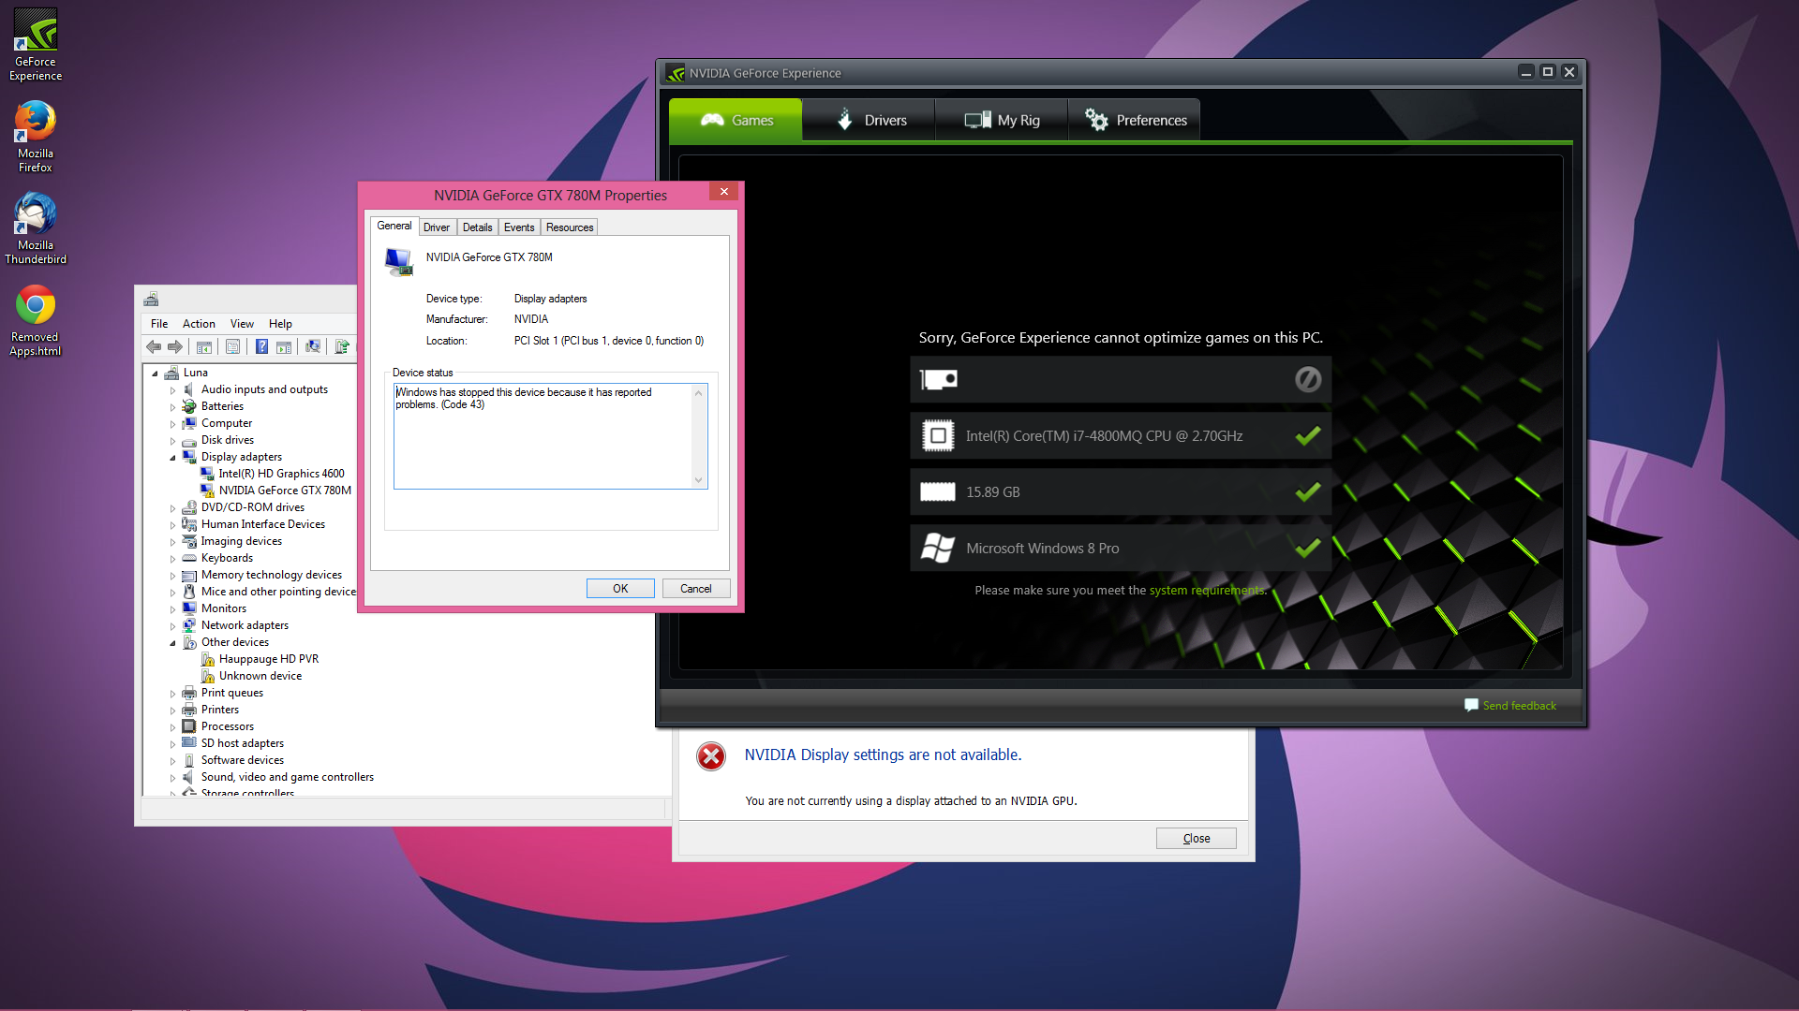Click Device status scrollbar down arrow

(x=698, y=480)
